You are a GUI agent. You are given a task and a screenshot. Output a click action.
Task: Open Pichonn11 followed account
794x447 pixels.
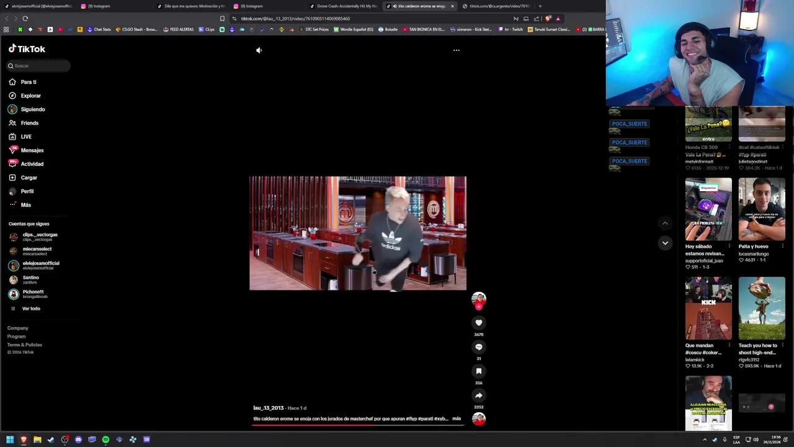point(33,294)
